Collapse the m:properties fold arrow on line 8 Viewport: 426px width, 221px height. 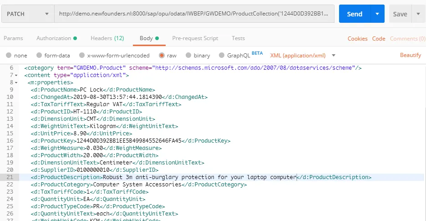pyautogui.click(x=16, y=82)
